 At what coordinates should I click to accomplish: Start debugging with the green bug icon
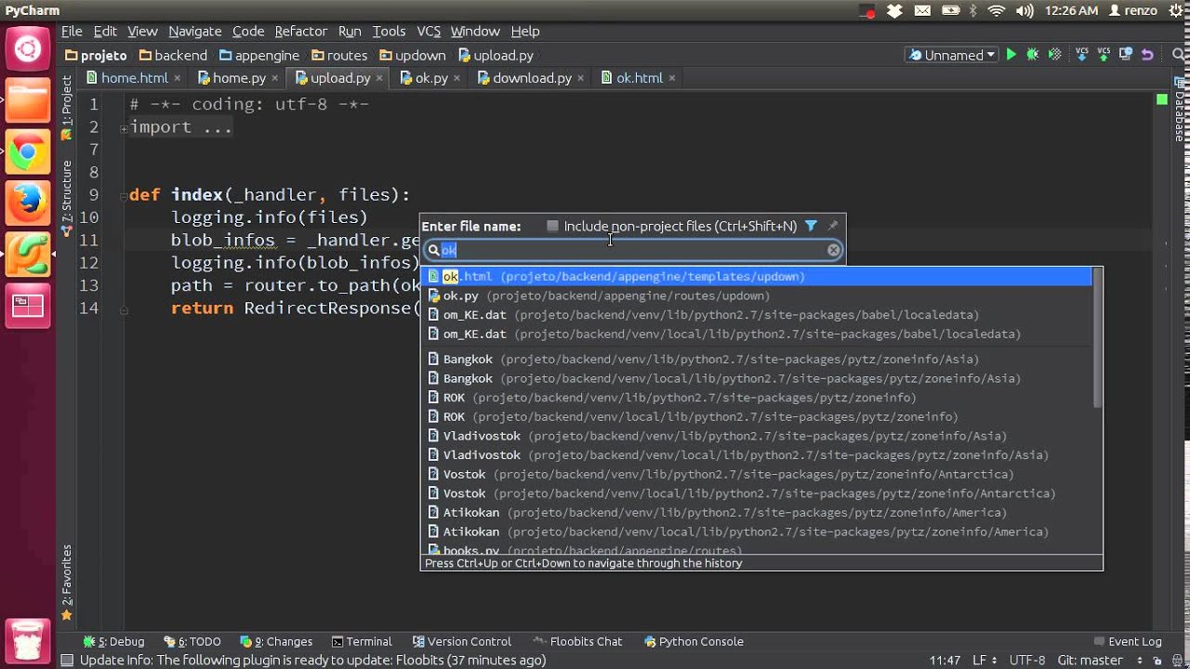point(1033,55)
